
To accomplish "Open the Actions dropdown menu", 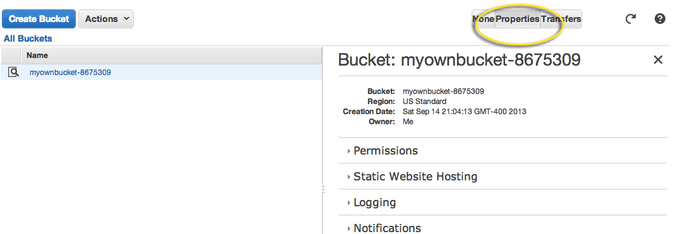I will [106, 19].
